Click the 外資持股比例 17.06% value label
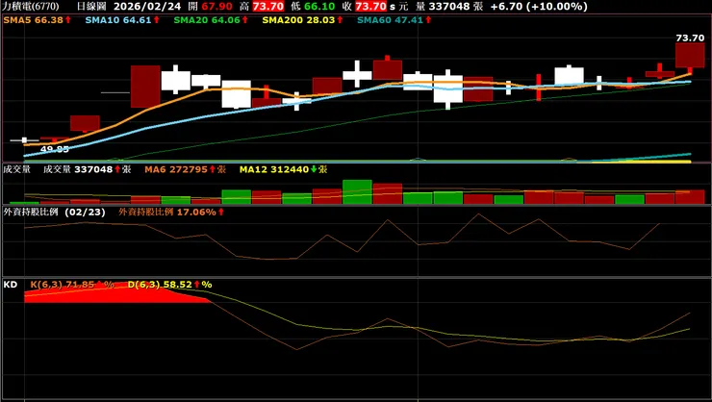 tap(171, 212)
